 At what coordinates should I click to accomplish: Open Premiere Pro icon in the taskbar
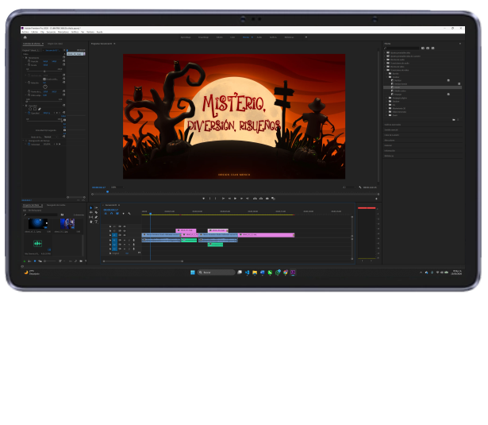coord(293,272)
